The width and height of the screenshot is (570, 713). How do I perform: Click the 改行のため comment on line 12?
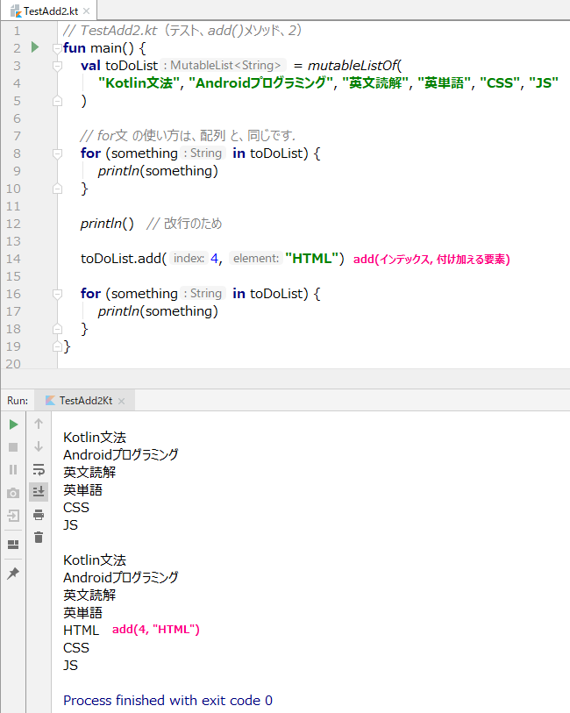click(x=184, y=224)
